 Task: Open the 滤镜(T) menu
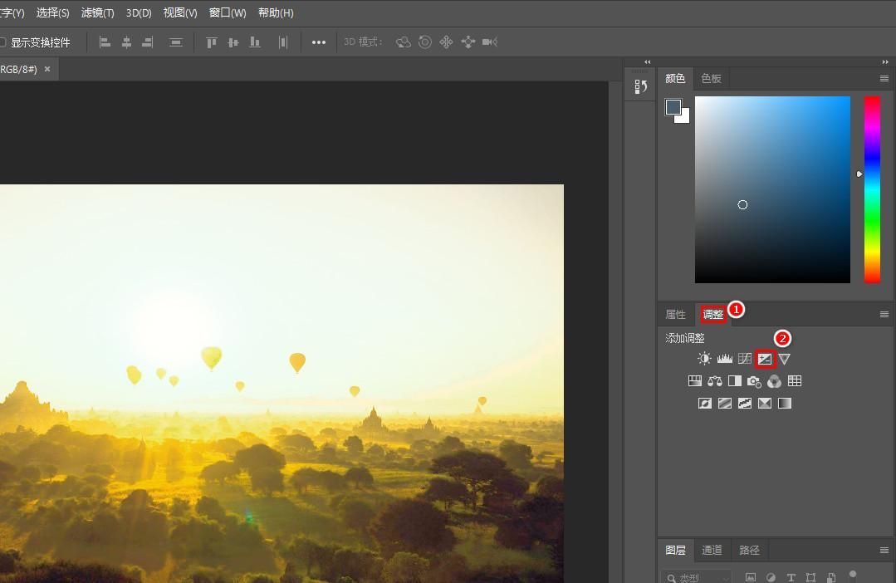coord(98,13)
